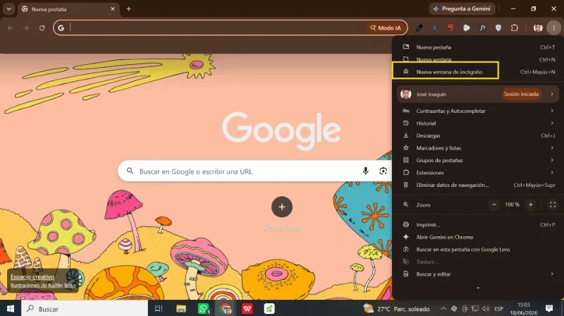Open the volume speaker icon
Screen dimensions: 564x316
coord(486,308)
